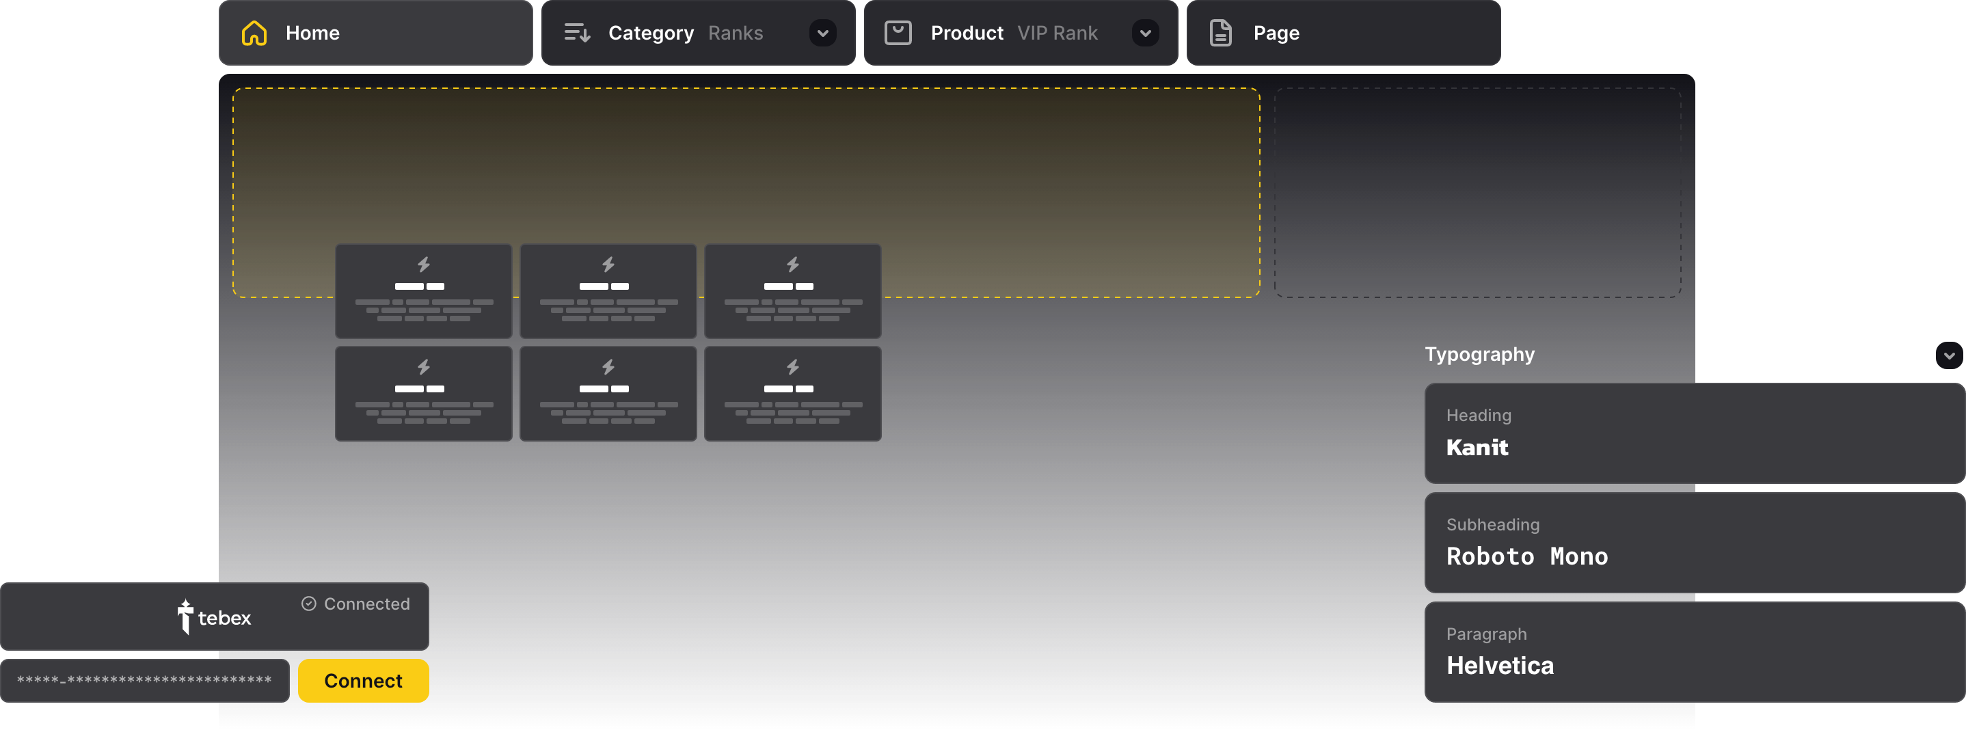
Task: Select the Heading font Kanit option
Action: click(x=1693, y=433)
